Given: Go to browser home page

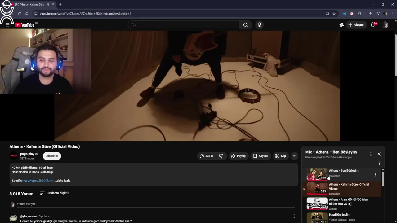Looking at the screenshot, I should pos(27,14).
